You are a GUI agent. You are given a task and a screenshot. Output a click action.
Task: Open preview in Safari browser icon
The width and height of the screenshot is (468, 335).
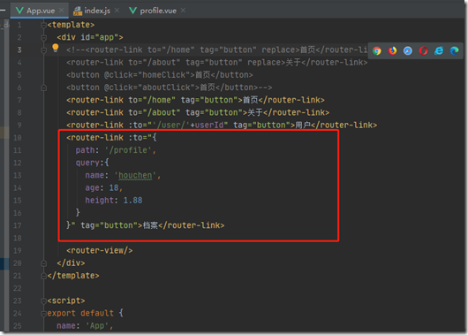point(408,50)
